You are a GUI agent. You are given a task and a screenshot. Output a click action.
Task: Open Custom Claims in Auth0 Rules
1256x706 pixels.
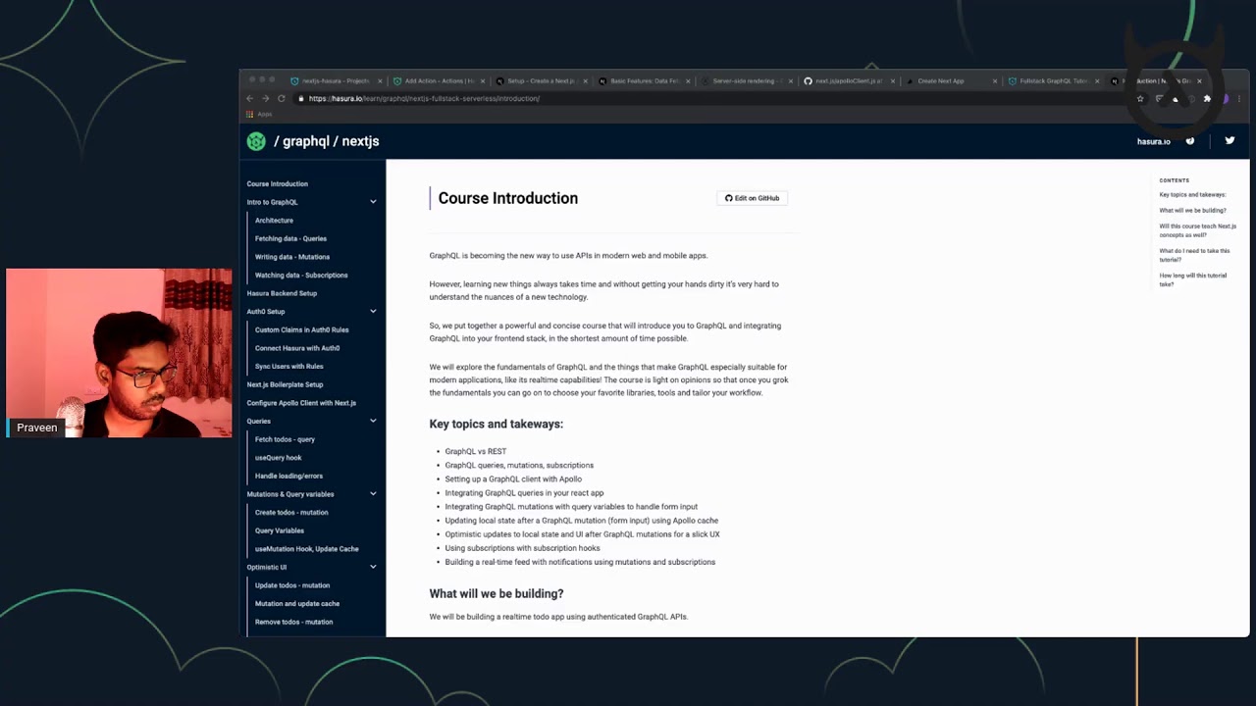click(302, 329)
